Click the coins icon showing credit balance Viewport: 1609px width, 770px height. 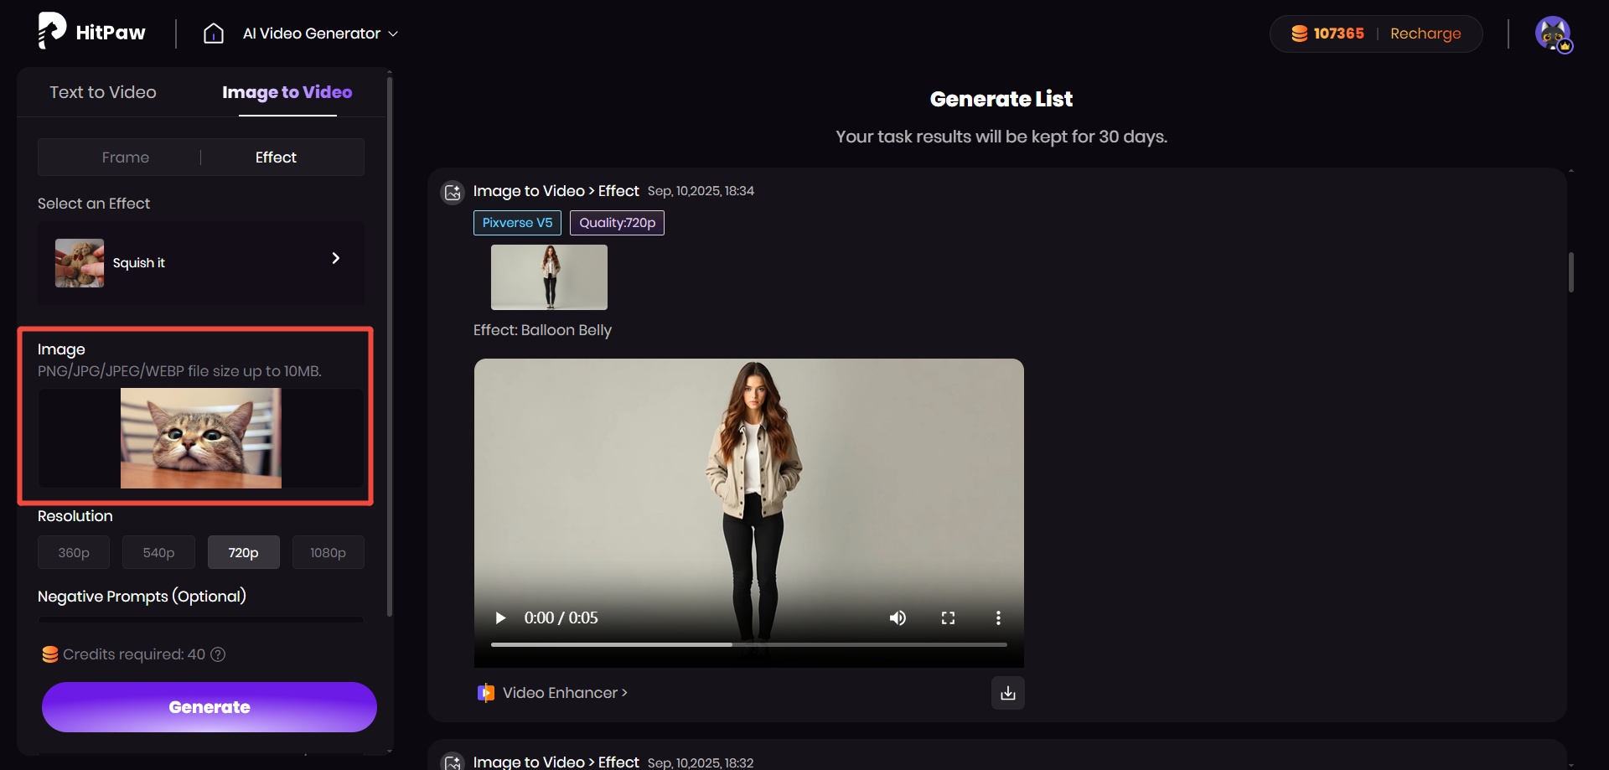click(x=1301, y=33)
